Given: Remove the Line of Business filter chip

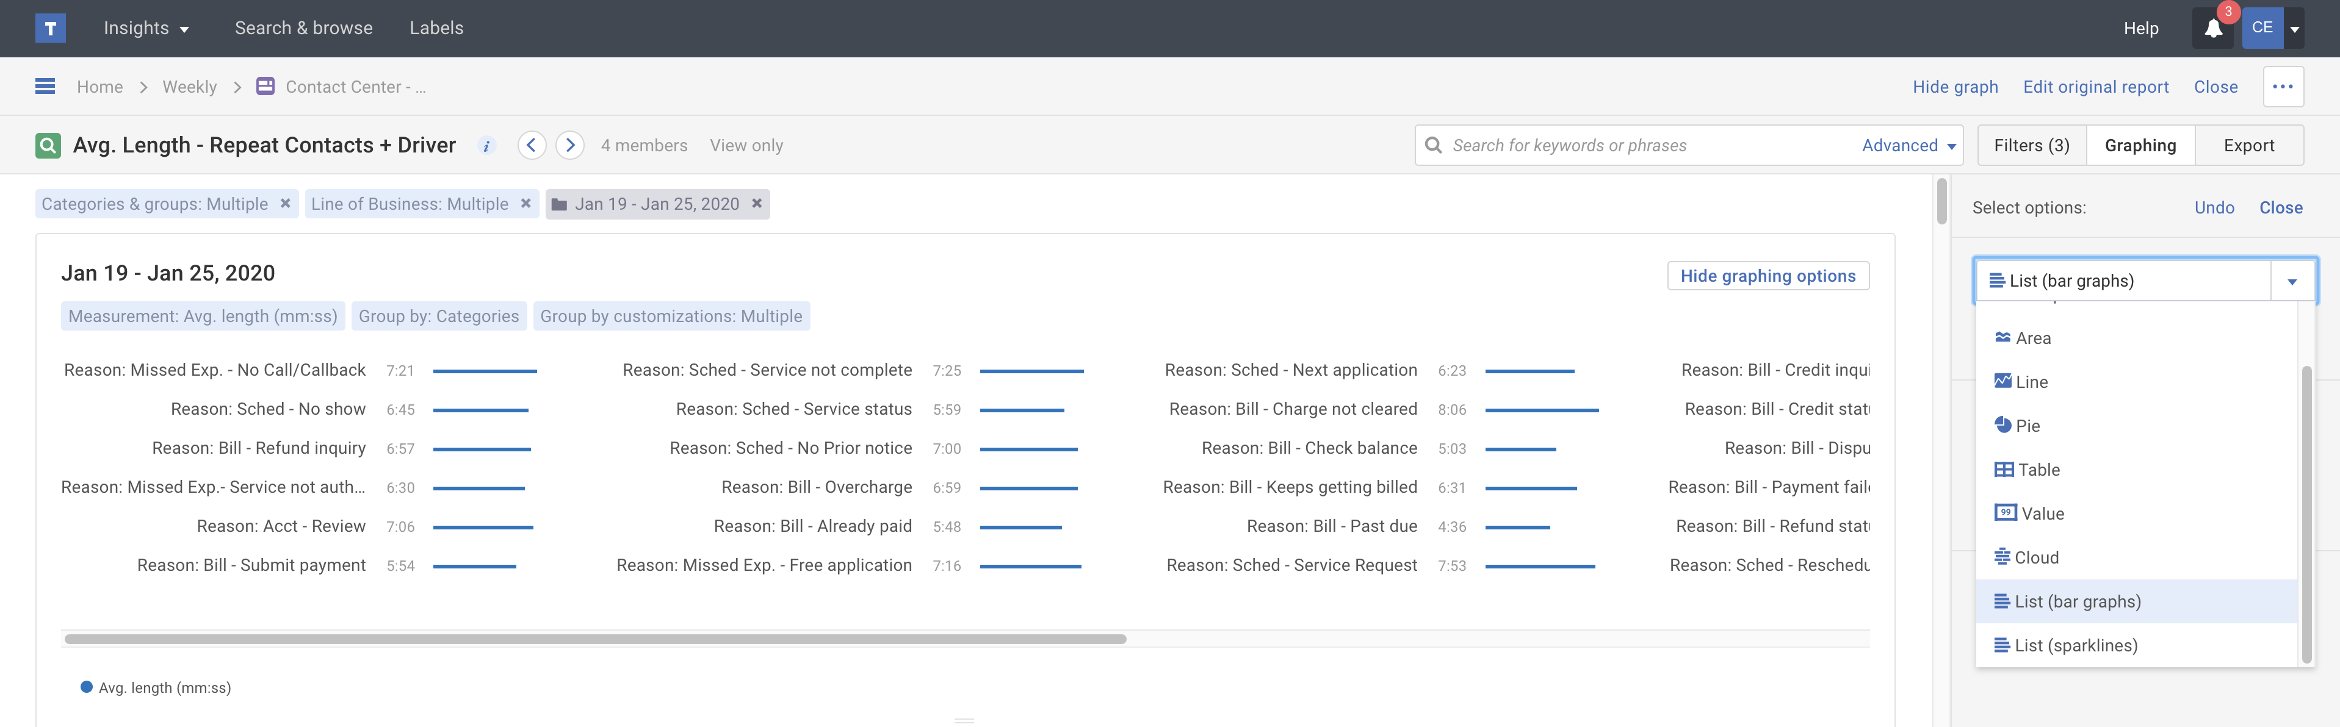Looking at the screenshot, I should click(x=525, y=203).
